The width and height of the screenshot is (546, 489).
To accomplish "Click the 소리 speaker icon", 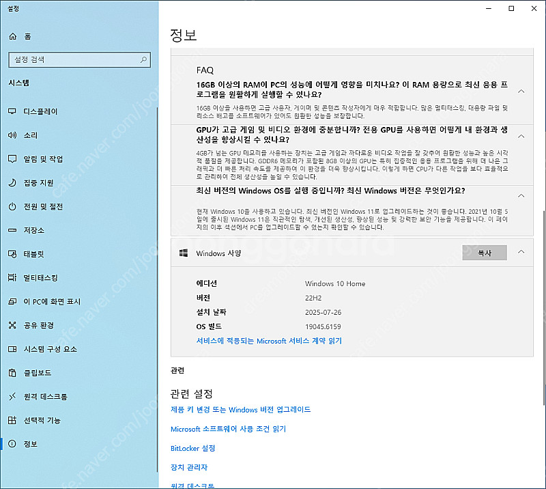I will coord(12,135).
